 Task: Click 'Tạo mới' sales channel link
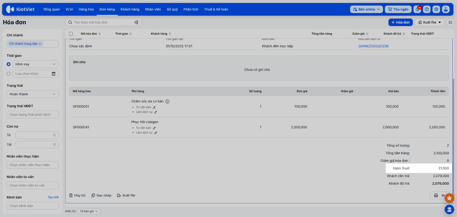53,197
